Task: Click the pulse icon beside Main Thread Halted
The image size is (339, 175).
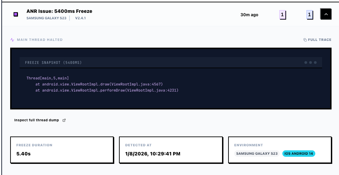Action: [13, 40]
